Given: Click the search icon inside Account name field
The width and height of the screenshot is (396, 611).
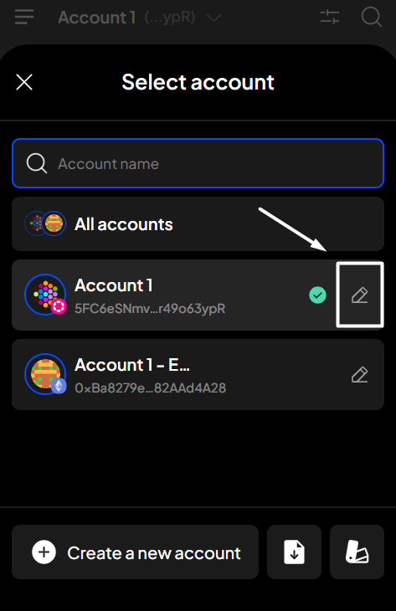Looking at the screenshot, I should [x=37, y=163].
